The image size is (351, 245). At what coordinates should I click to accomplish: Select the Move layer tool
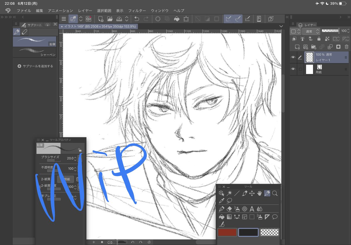point(252,193)
